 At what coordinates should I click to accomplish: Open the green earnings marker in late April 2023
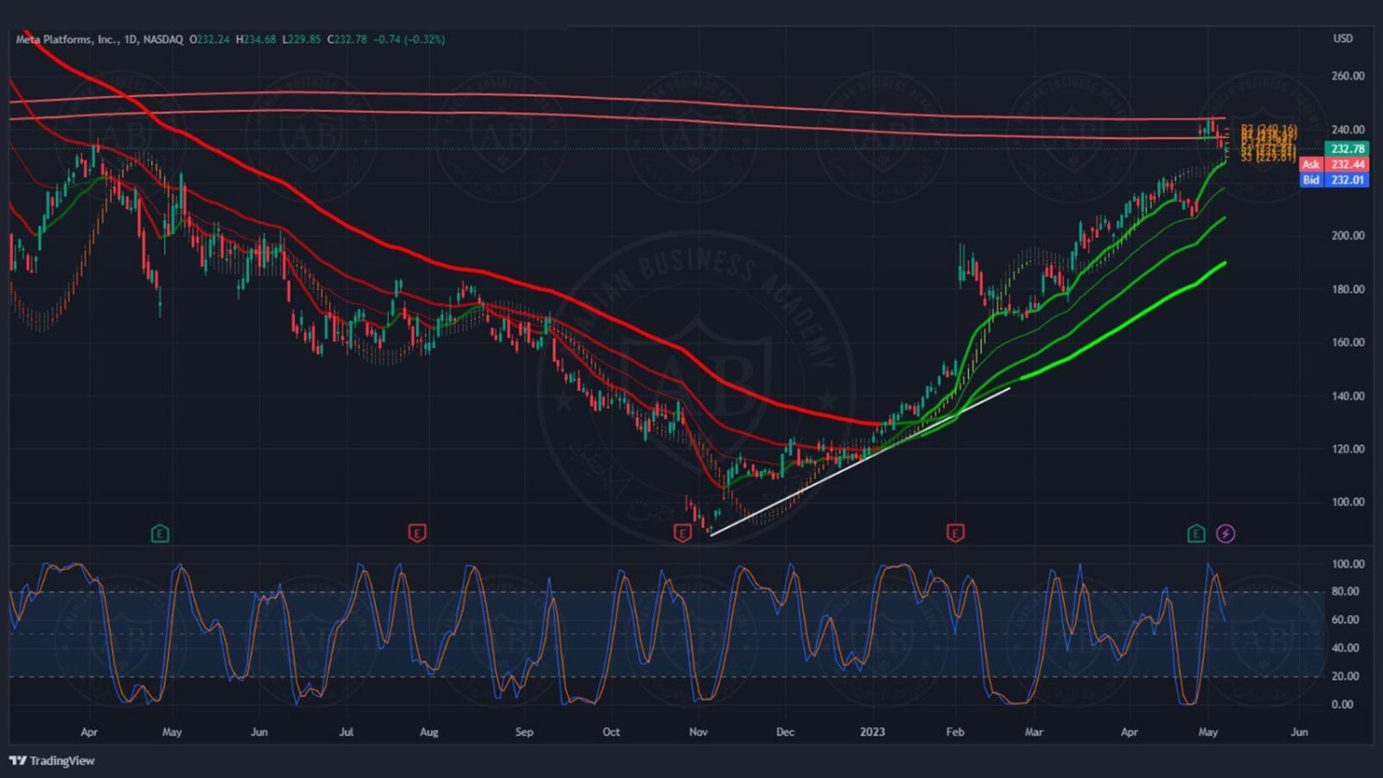pyautogui.click(x=1196, y=533)
